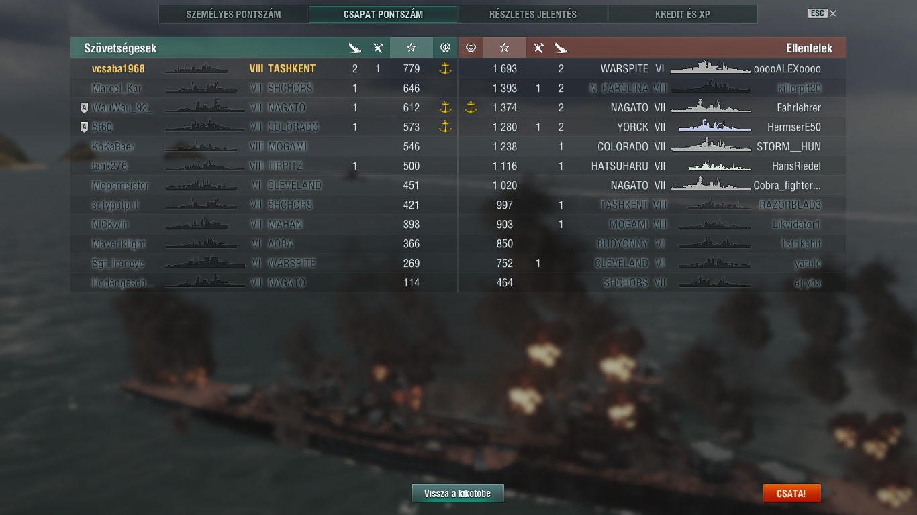Select the gold anchor icon on vcsaba1968's row
This screenshot has height=515, width=917.
(445, 68)
